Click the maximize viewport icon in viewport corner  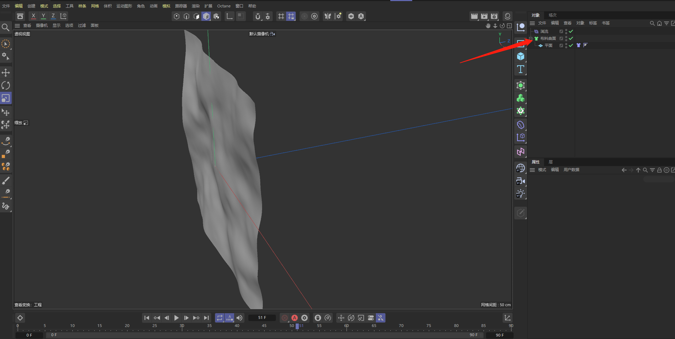(509, 26)
